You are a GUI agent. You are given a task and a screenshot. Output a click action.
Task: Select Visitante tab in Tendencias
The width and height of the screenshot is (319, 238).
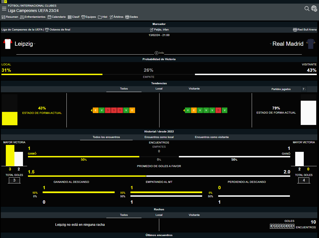194,89
